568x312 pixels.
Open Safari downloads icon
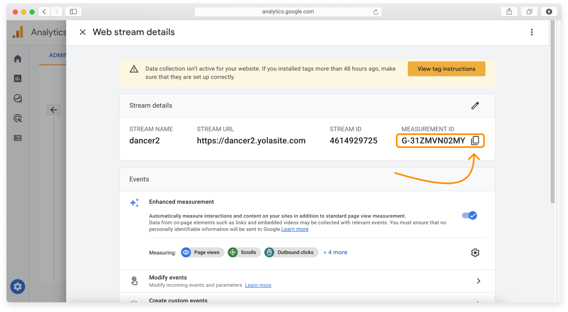click(549, 11)
